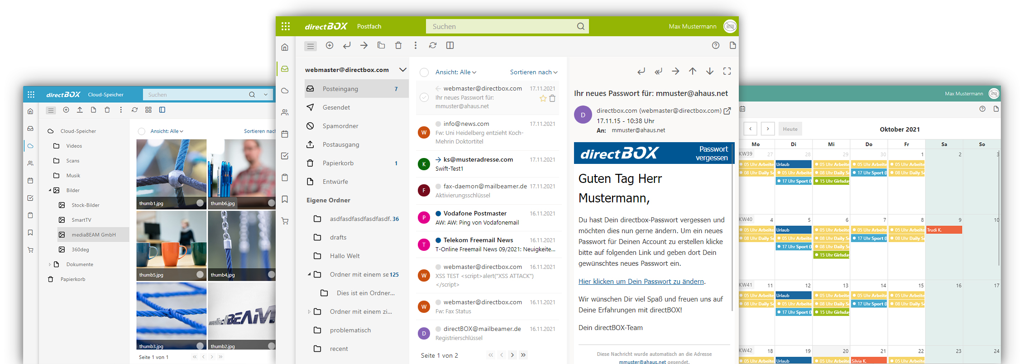Select the thumb1.jpg selection circle
The width and height of the screenshot is (1024, 364).
coord(200,203)
